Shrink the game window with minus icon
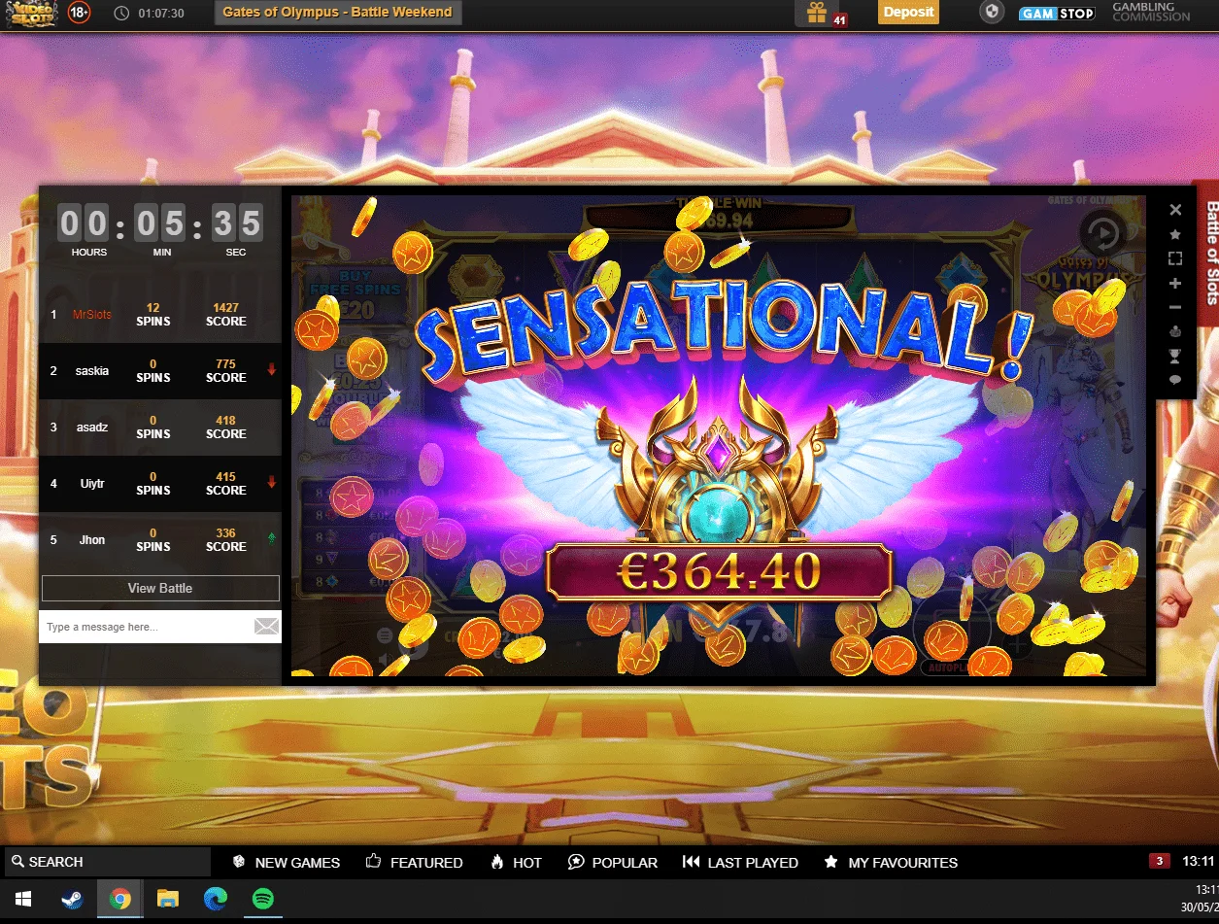Screen dimensions: 1219x924 pyautogui.click(x=1175, y=307)
